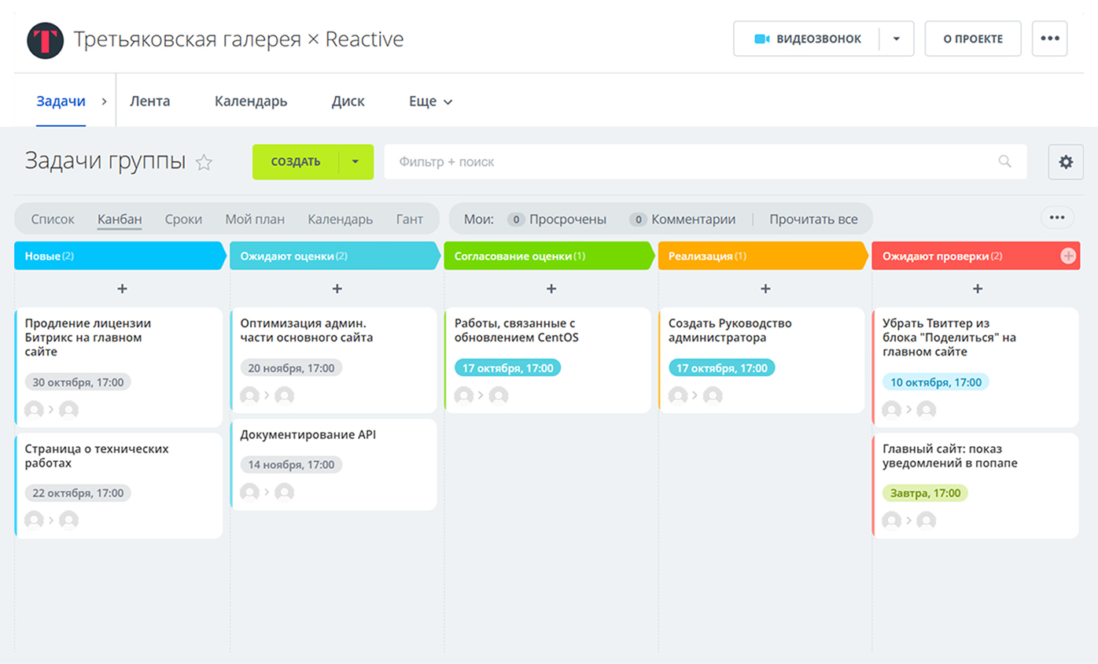The width and height of the screenshot is (1098, 664).
Task: Star the Задачи группы page as favorite
Action: [204, 163]
